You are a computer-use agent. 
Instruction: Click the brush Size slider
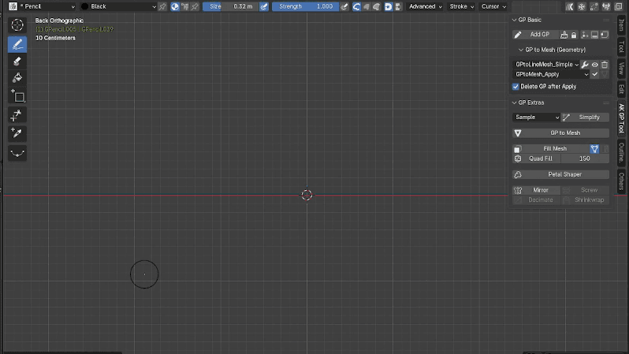coord(230,6)
